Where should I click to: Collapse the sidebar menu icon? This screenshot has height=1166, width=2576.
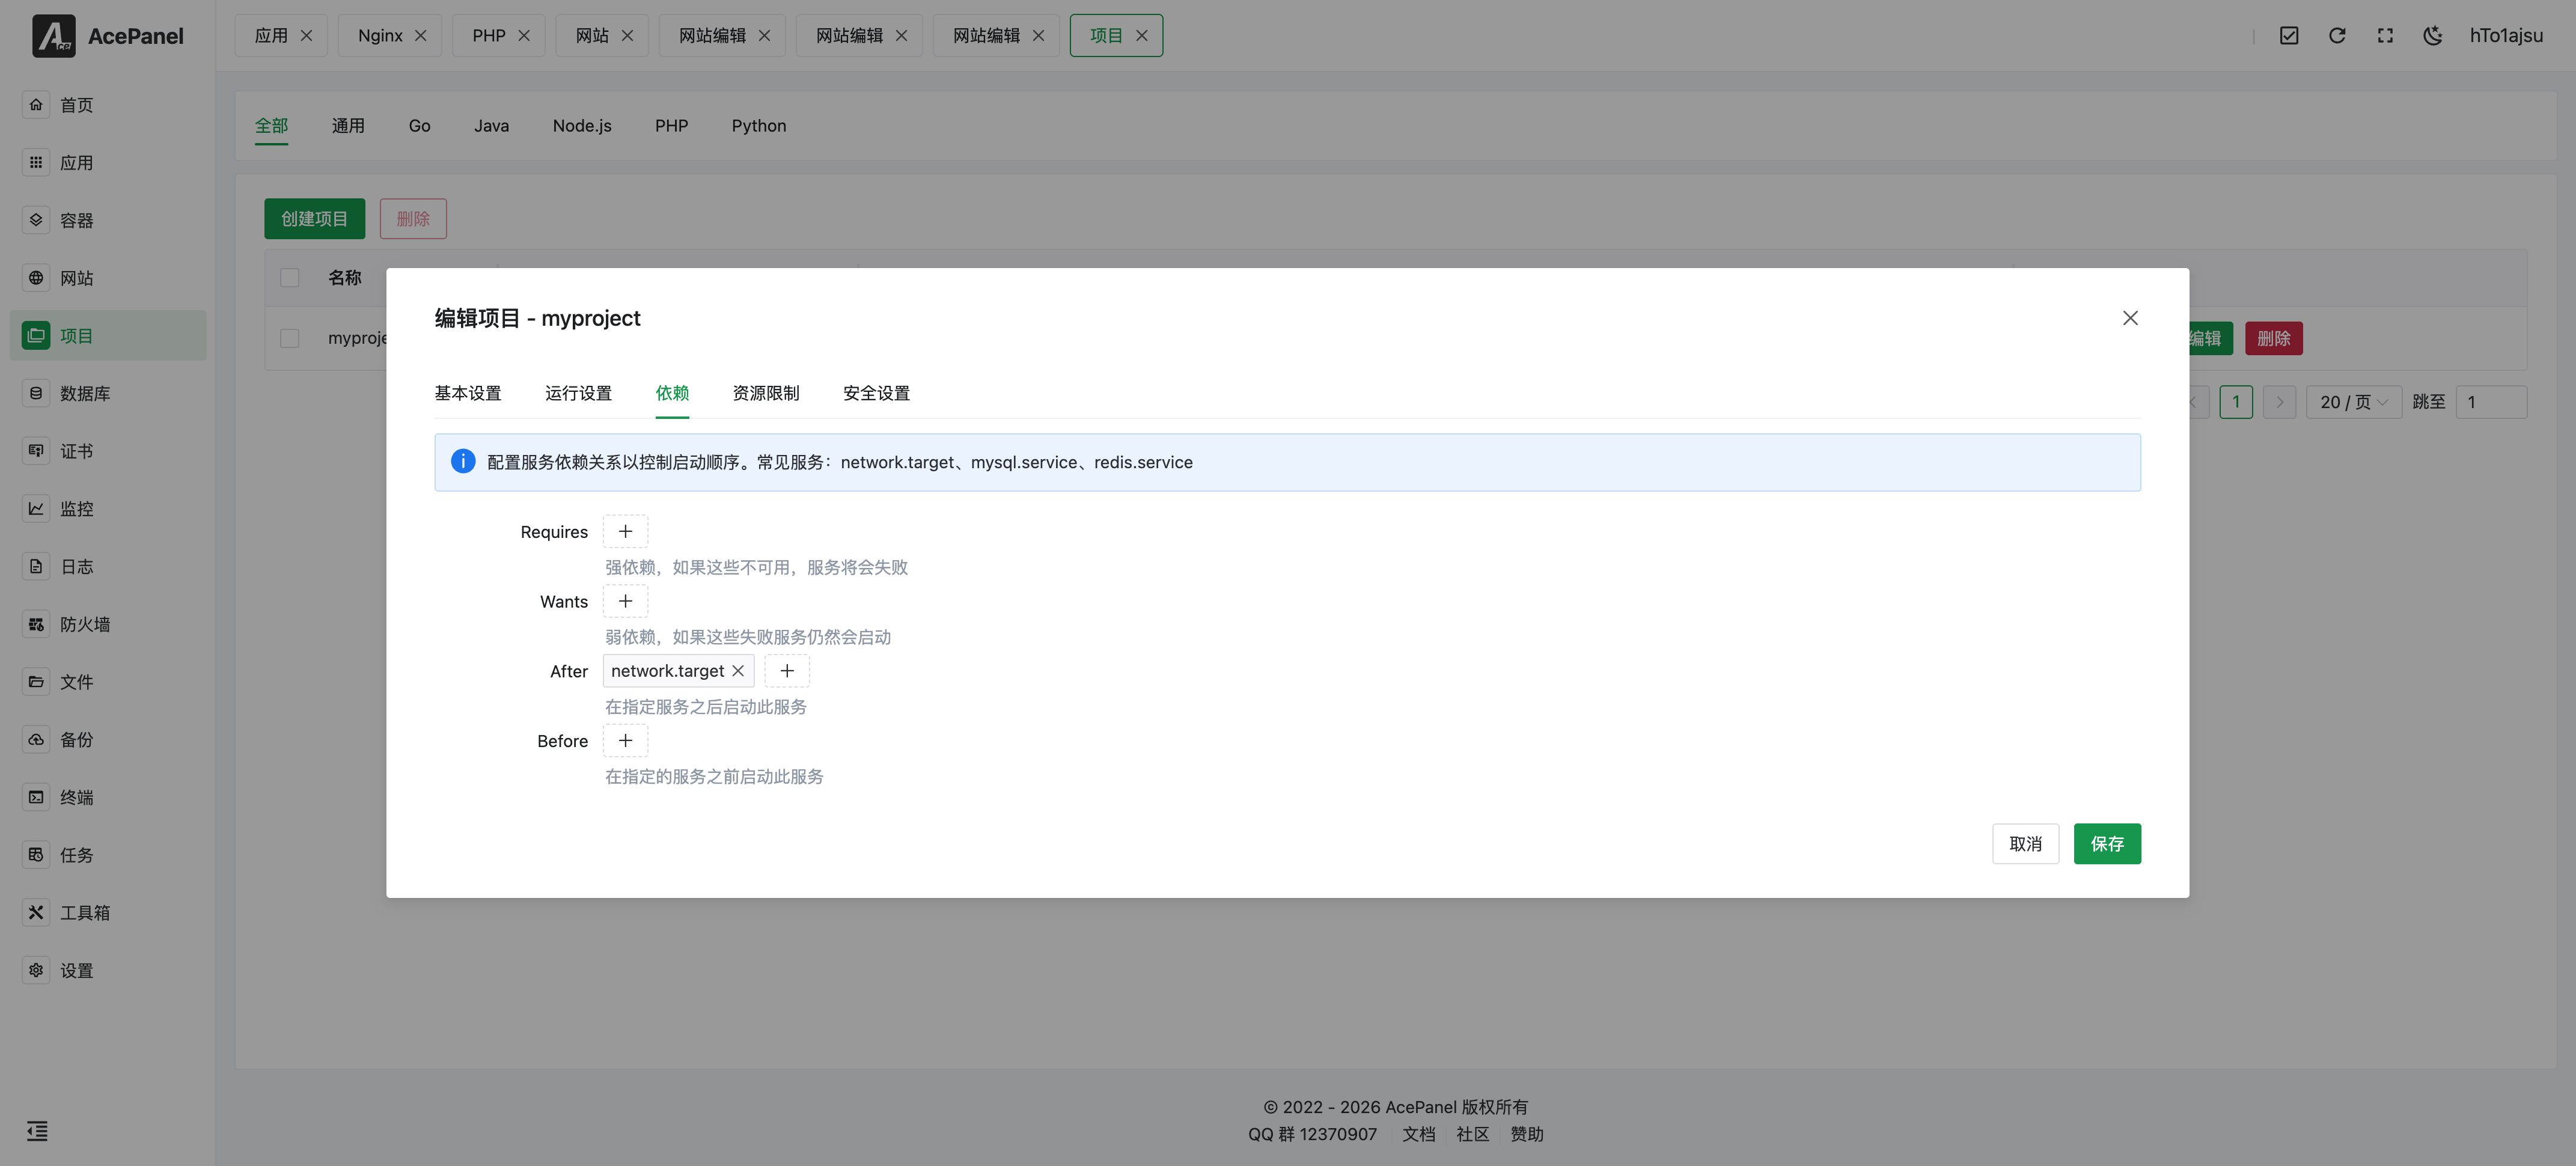(37, 1131)
